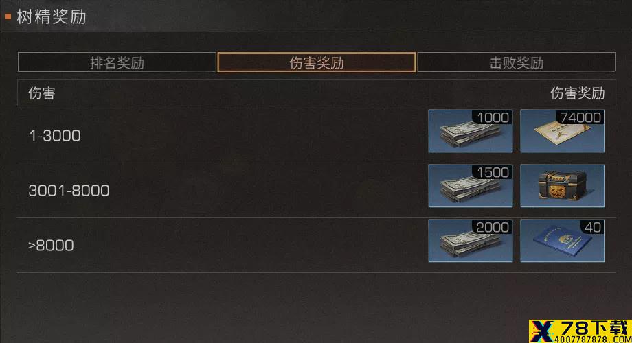Visit the 4007787878.COM link
The width and height of the screenshot is (632, 343).
click(593, 339)
